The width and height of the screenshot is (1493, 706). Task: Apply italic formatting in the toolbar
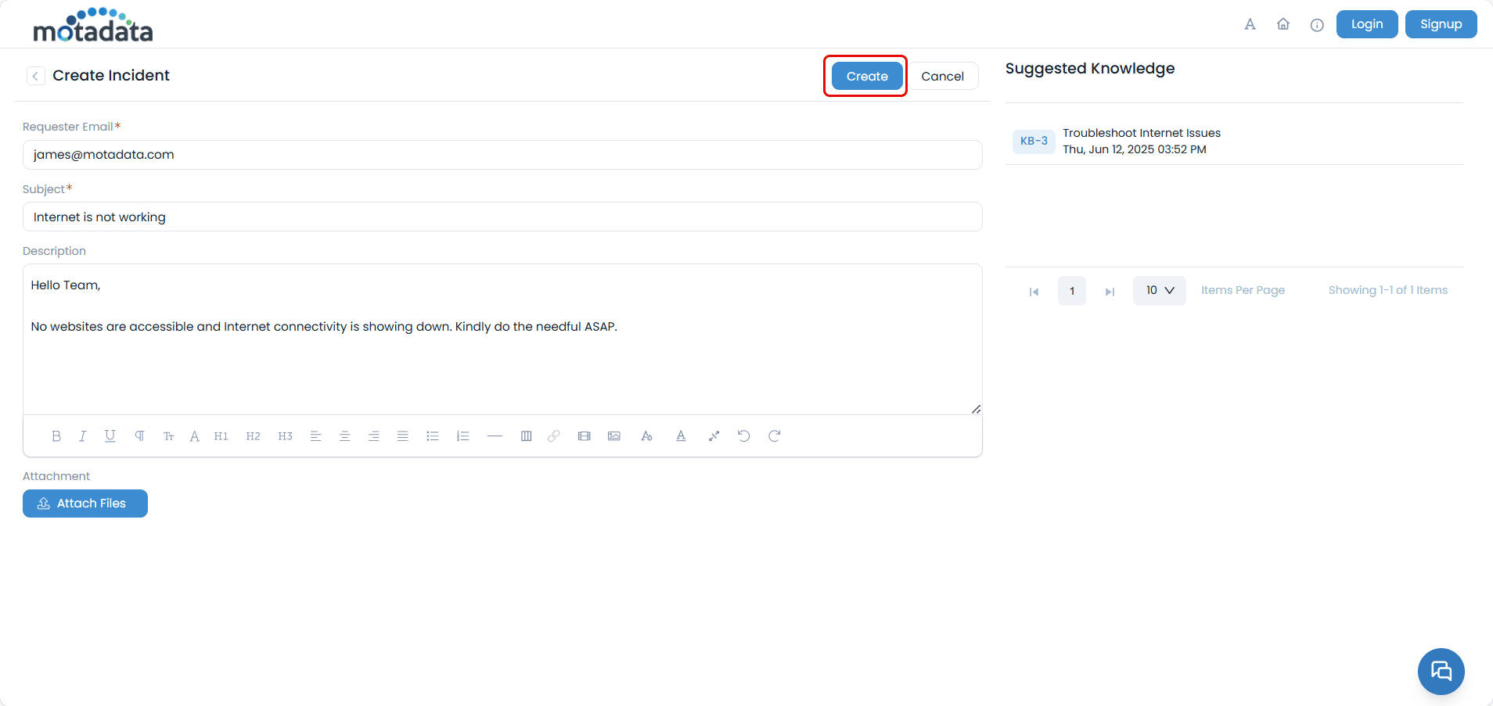(x=82, y=435)
